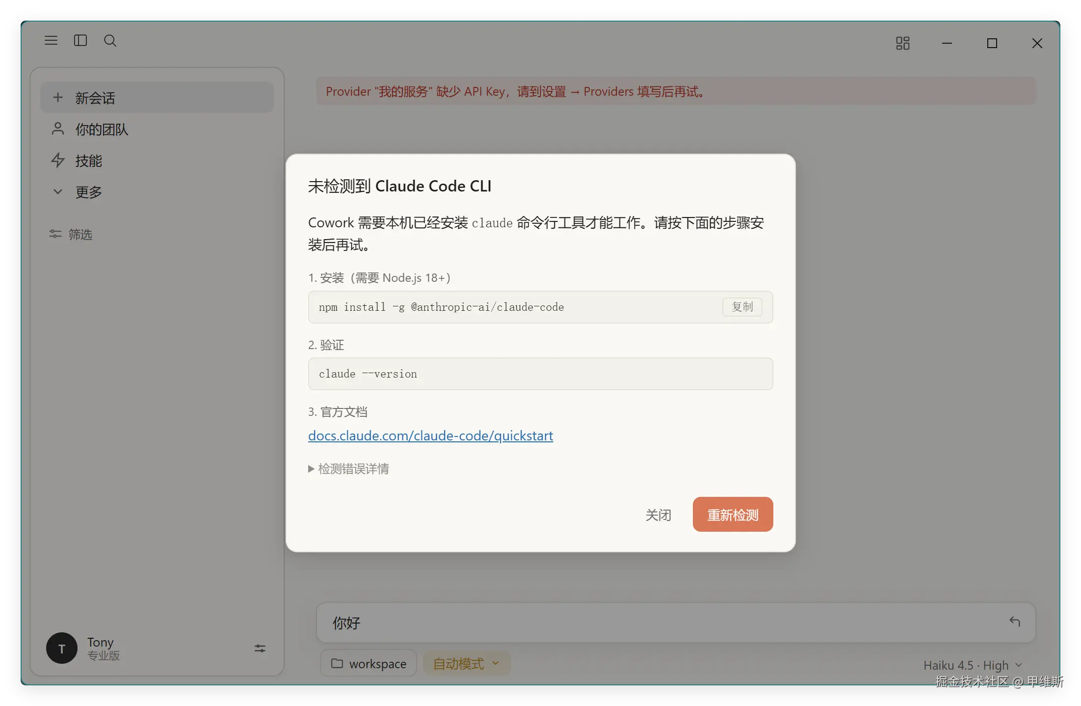Open the grid layout icon in title bar
The image size is (1081, 706).
pos(902,43)
